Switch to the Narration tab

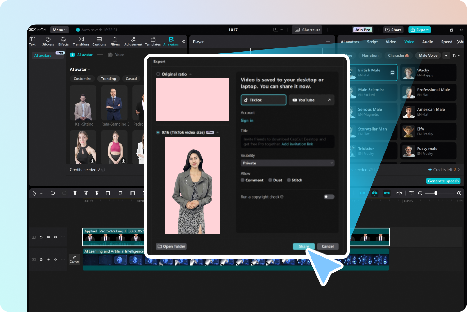coord(370,55)
